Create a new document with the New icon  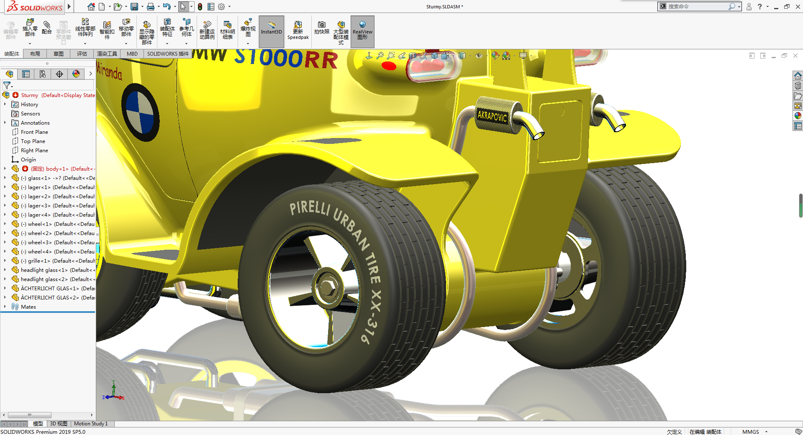pyautogui.click(x=102, y=7)
